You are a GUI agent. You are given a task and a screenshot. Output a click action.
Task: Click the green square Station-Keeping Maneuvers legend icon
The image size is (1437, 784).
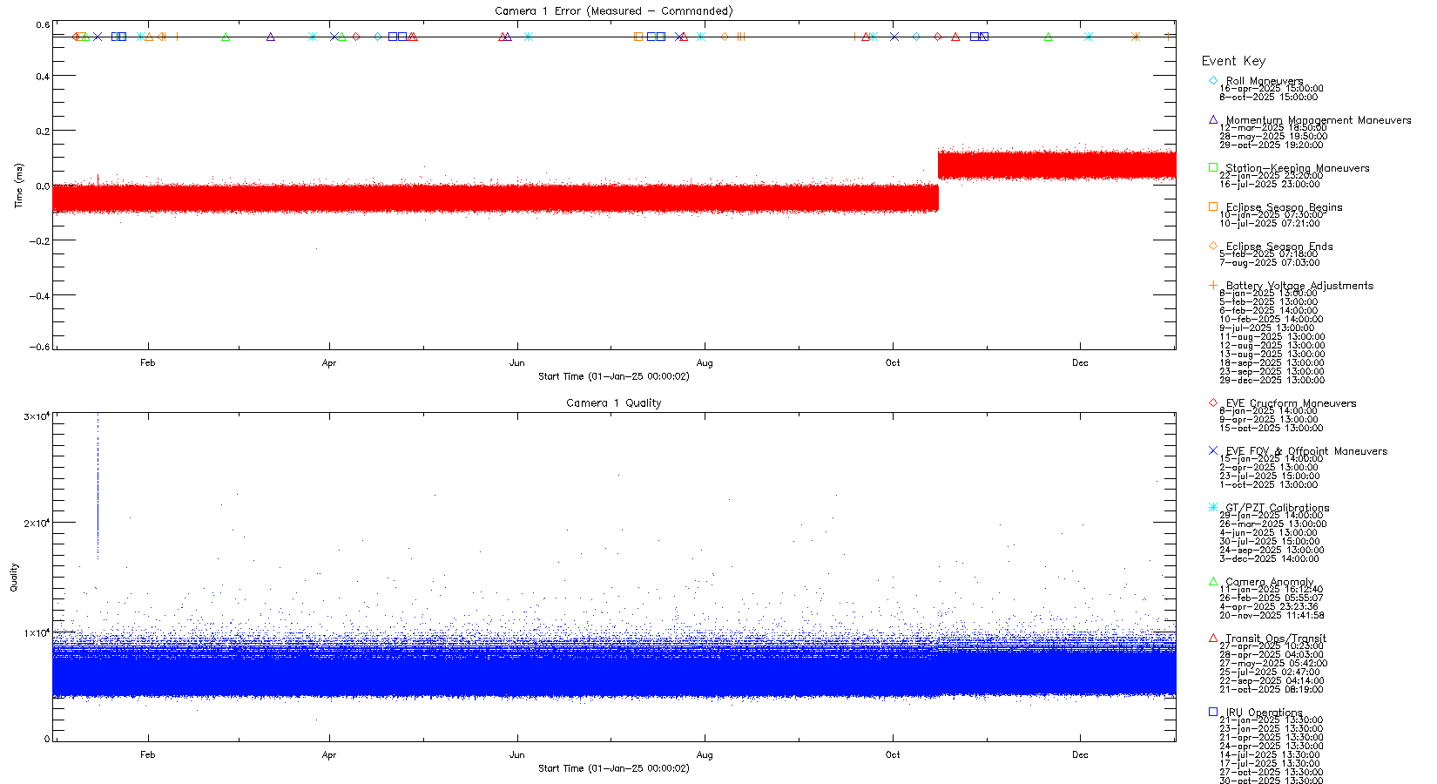[x=1213, y=167]
